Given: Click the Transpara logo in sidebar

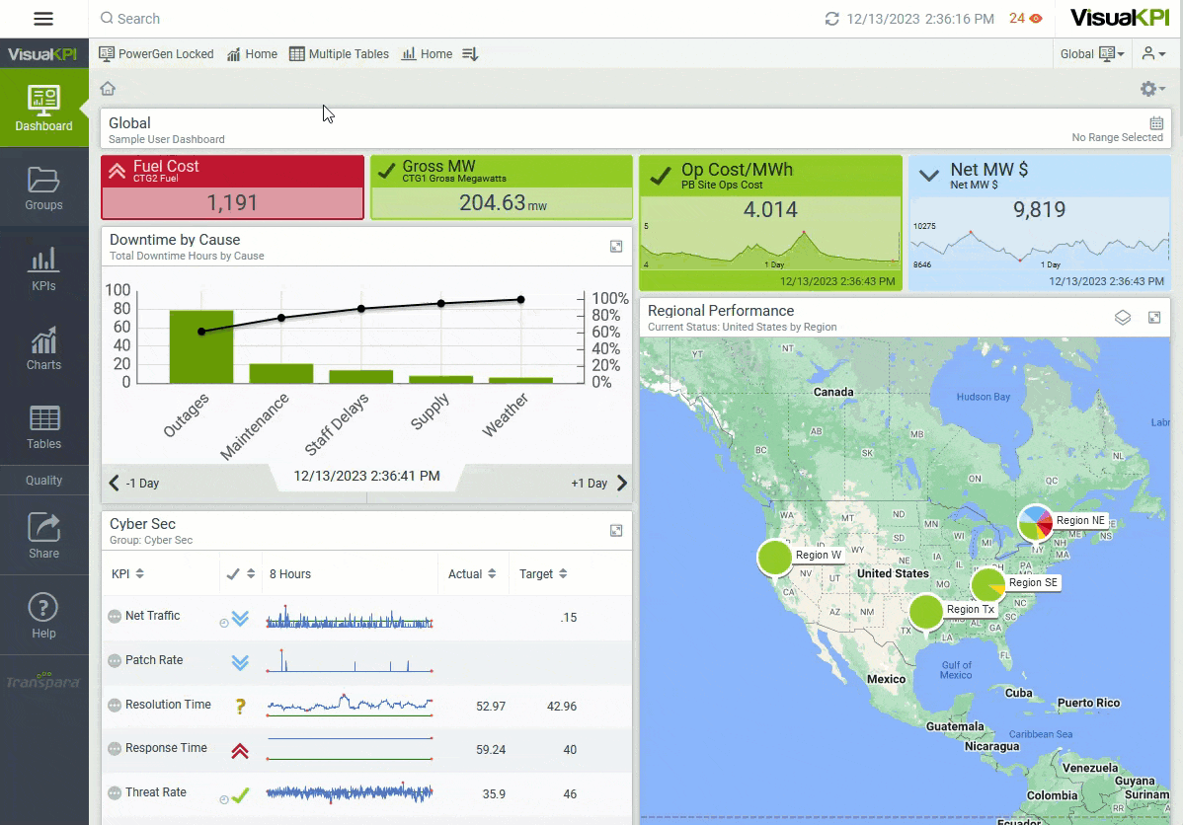Looking at the screenshot, I should [x=43, y=681].
